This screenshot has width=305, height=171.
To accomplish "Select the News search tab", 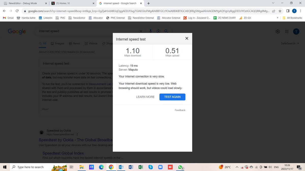I will point(74,43).
